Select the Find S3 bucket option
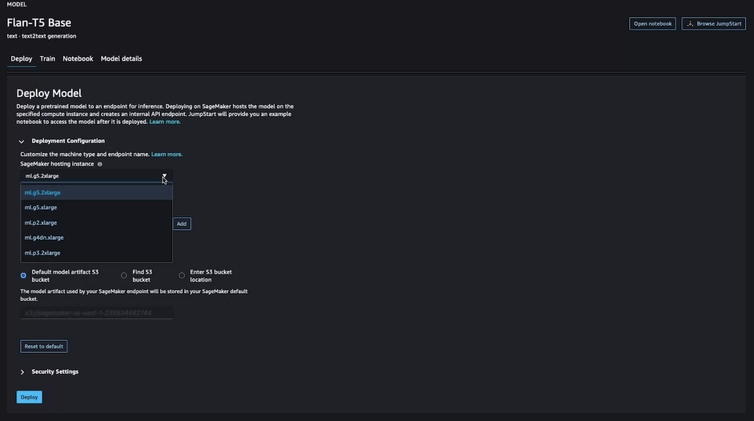The width and height of the screenshot is (754, 421). coord(124,275)
